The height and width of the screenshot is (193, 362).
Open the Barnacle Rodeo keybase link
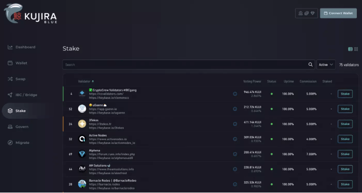(x=112, y=188)
